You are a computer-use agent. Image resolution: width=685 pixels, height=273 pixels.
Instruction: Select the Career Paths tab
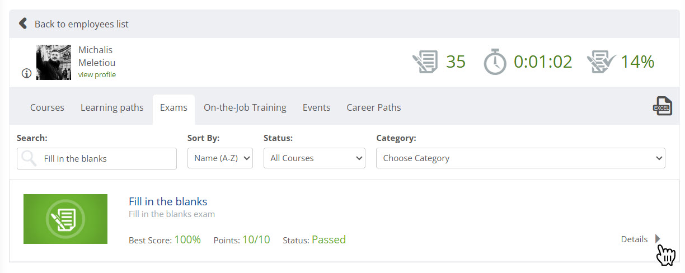point(373,107)
